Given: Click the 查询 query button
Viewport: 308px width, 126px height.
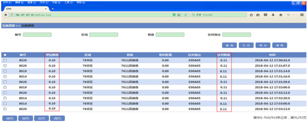Looking at the screenshot, I should pos(229,45).
